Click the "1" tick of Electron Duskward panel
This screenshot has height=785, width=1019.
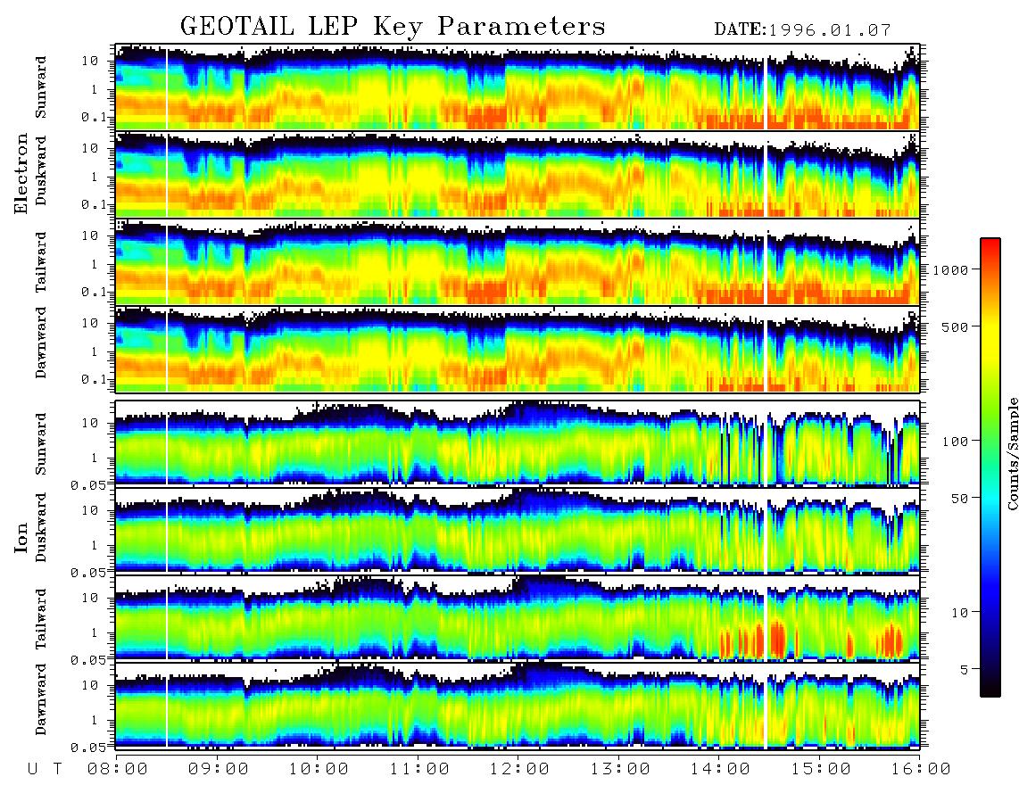coord(95,176)
